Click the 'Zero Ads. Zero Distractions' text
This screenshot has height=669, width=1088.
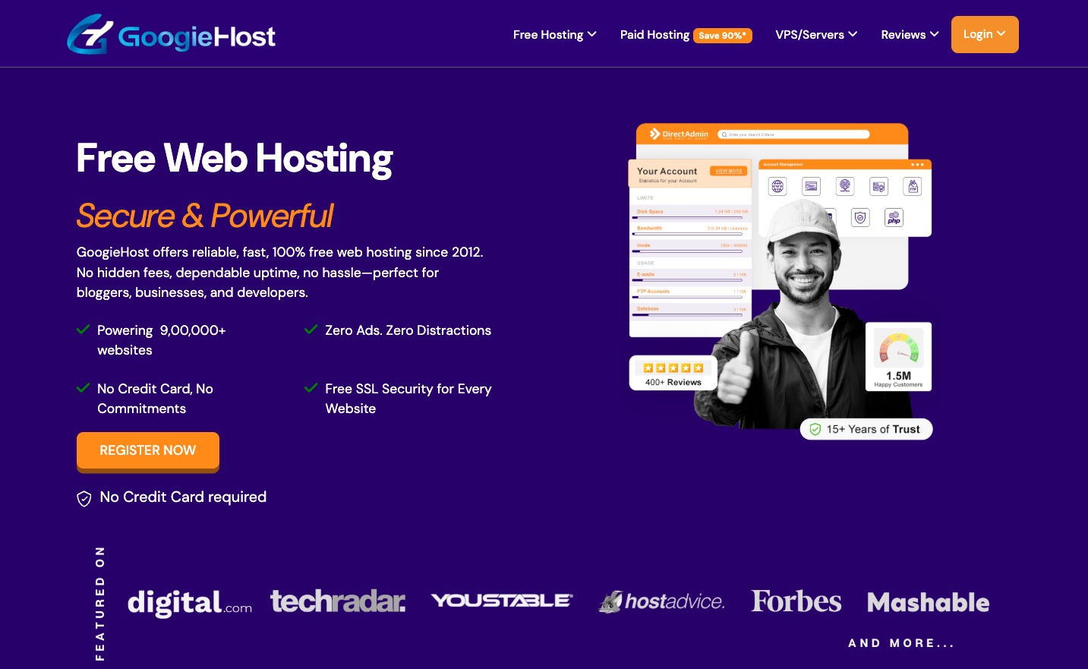(408, 330)
